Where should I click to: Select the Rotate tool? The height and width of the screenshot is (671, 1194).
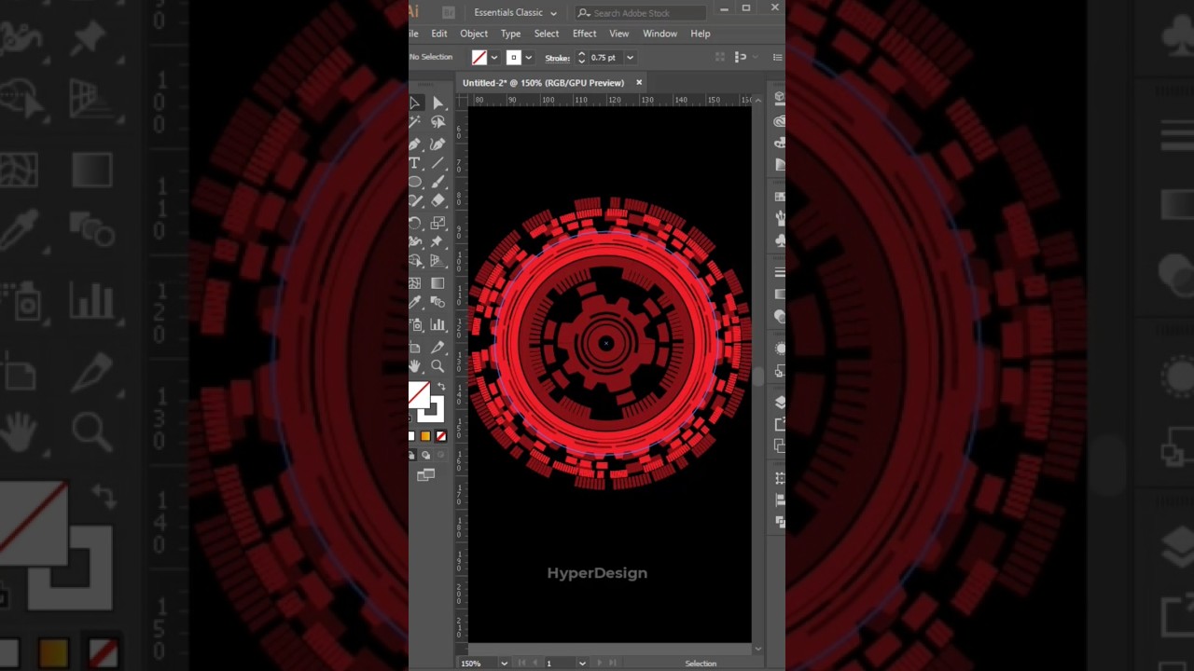click(415, 223)
